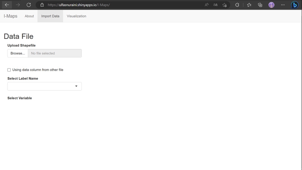View site information via the lock icon
The height and width of the screenshot is (170, 302).
[42, 5]
